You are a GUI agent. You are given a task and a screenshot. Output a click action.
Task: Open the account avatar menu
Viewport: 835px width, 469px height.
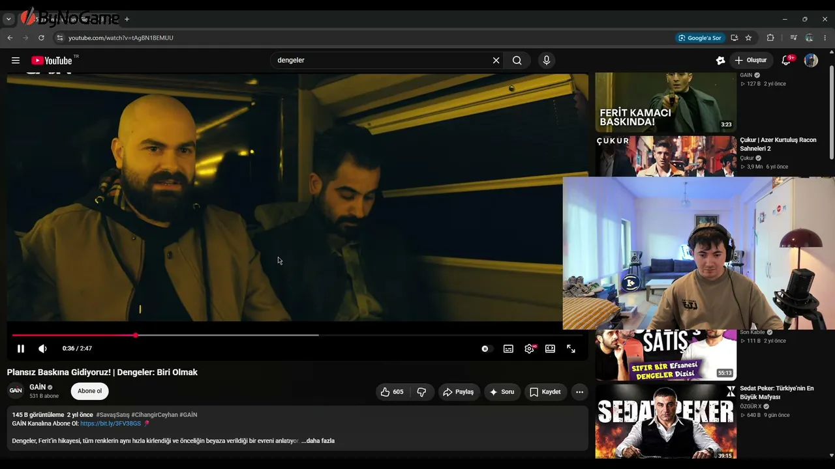point(811,61)
